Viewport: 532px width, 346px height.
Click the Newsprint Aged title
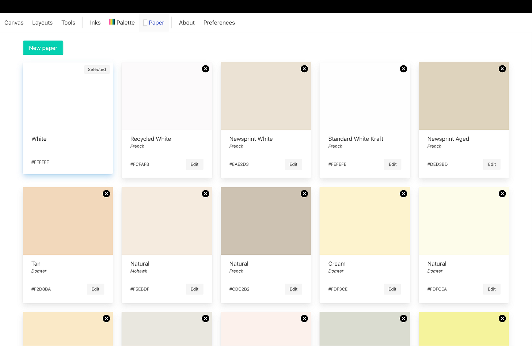click(448, 139)
